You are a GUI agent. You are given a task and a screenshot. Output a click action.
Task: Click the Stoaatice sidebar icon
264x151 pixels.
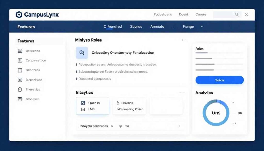point(20,99)
